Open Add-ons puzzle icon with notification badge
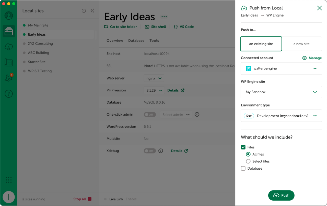This screenshot has height=206, width=327. coord(9,78)
